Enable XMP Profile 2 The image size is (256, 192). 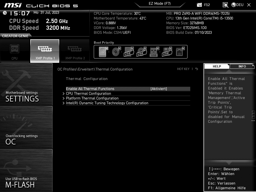click(75, 51)
